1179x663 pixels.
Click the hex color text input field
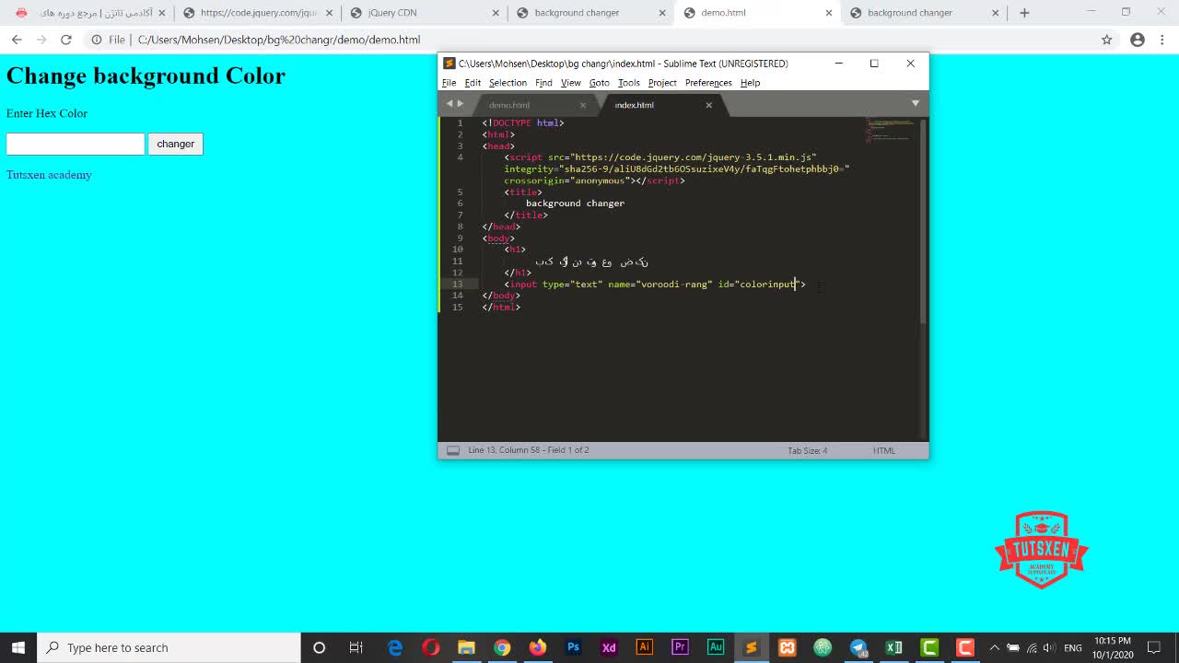(x=76, y=144)
